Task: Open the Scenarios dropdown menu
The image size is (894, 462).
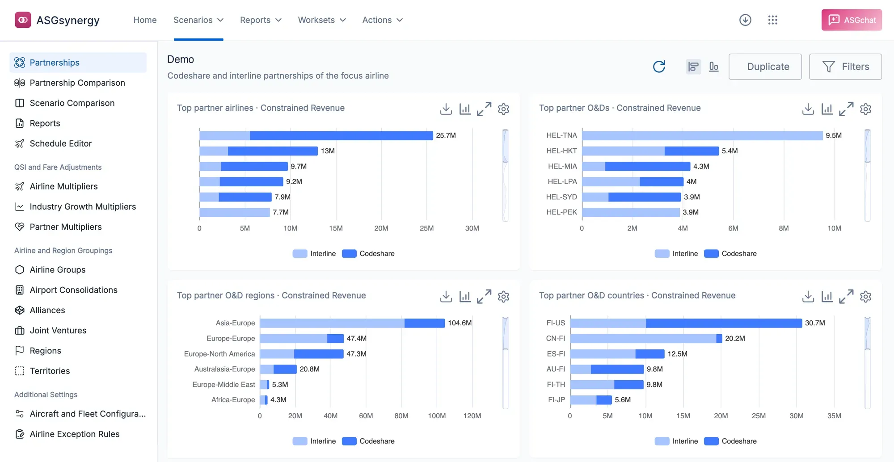Action: pyautogui.click(x=198, y=20)
